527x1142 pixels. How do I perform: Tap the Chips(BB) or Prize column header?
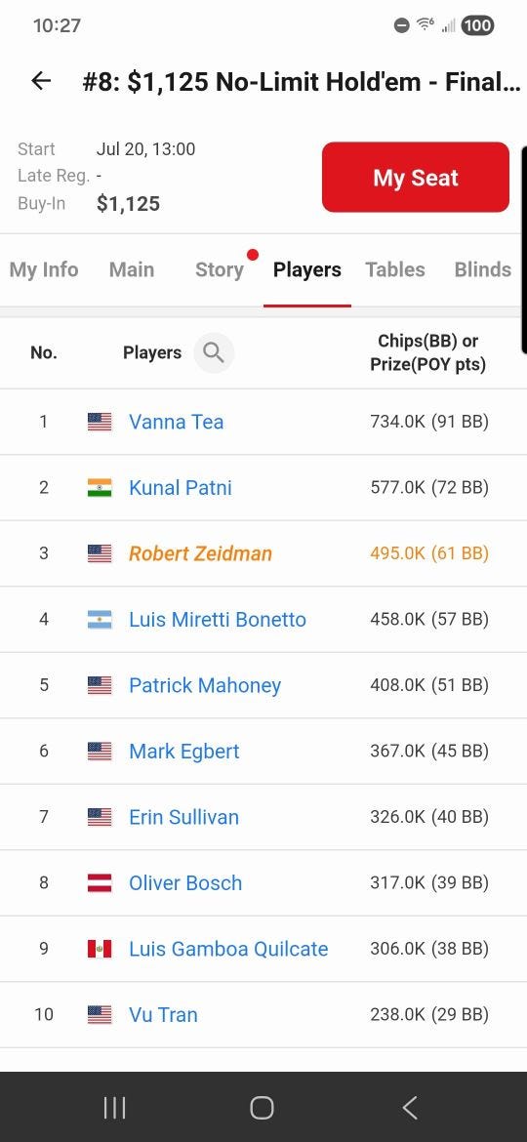pos(428,352)
